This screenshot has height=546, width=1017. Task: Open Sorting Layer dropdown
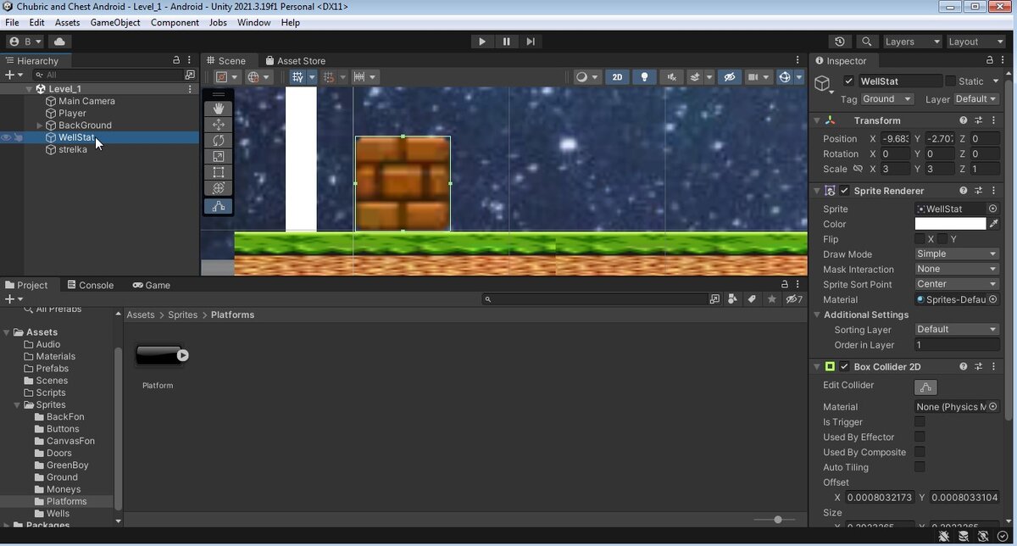tap(957, 329)
